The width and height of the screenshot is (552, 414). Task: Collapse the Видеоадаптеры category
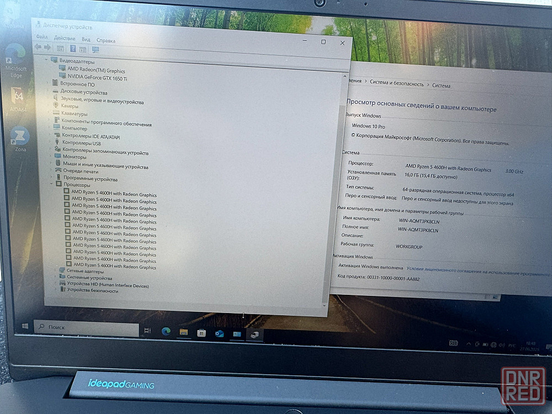(x=46, y=60)
